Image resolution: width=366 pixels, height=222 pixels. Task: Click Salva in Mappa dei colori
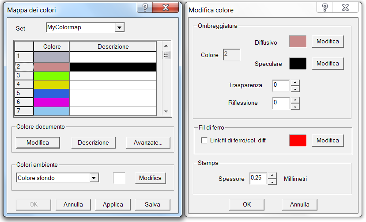152,205
